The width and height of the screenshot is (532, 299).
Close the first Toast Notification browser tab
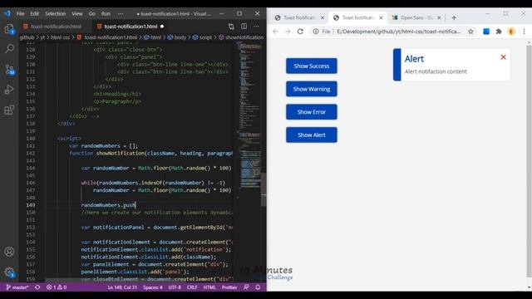[x=323, y=17]
